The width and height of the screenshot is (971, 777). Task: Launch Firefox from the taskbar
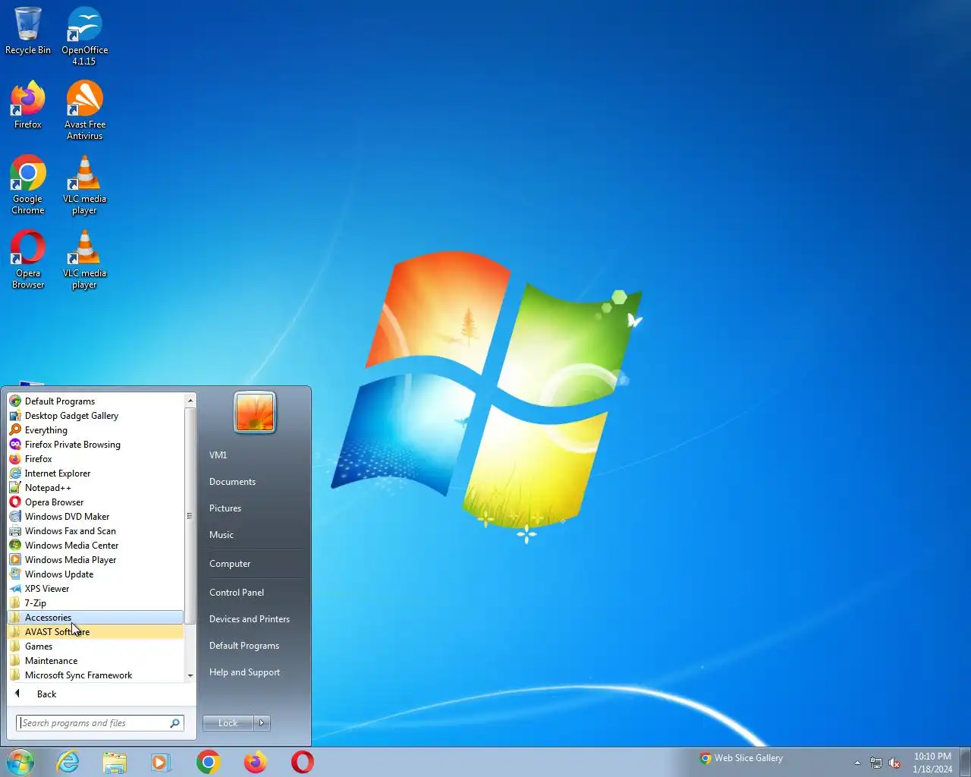point(255,762)
